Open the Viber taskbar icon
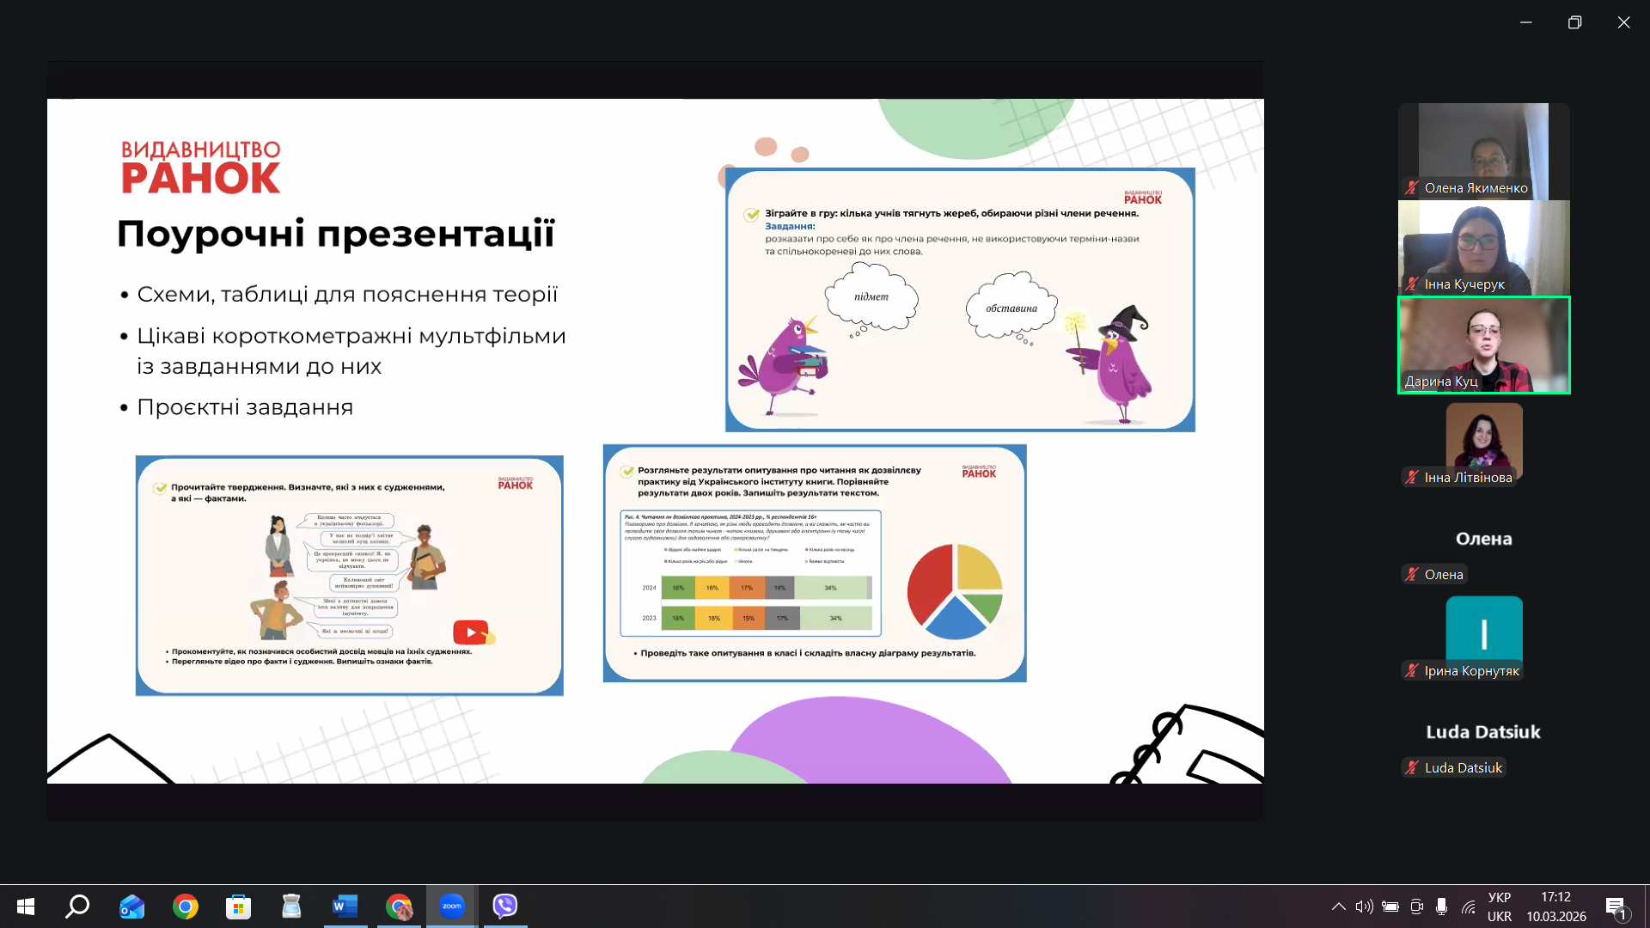Screen dimensions: 1650x928 (x=505, y=906)
